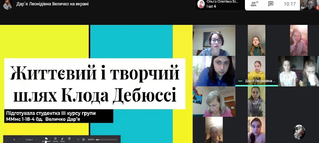319x143 pixels.
Task: Click the Дар'я Леонідівна video tile
Action: coord(256,71)
